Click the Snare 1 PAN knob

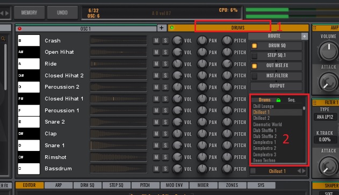(202, 146)
